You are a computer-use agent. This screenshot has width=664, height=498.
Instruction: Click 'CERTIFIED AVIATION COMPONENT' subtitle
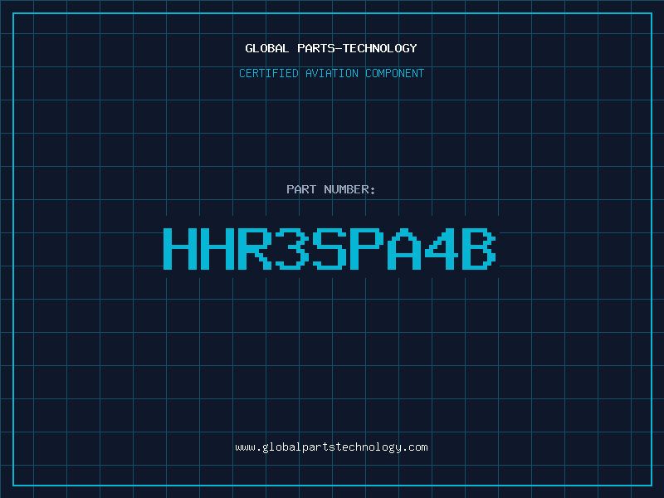(x=331, y=73)
